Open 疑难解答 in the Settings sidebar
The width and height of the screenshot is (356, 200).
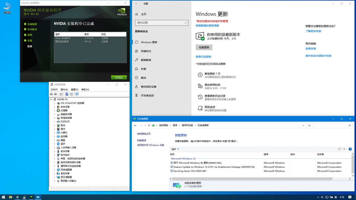pyautogui.click(x=162, y=60)
